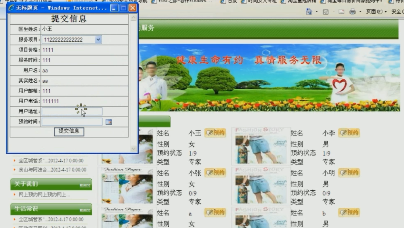Image resolution: width=404 pixels, height=228 pixels.
Task: Open the RSS feeds icon in toolbar
Action: pos(325,12)
